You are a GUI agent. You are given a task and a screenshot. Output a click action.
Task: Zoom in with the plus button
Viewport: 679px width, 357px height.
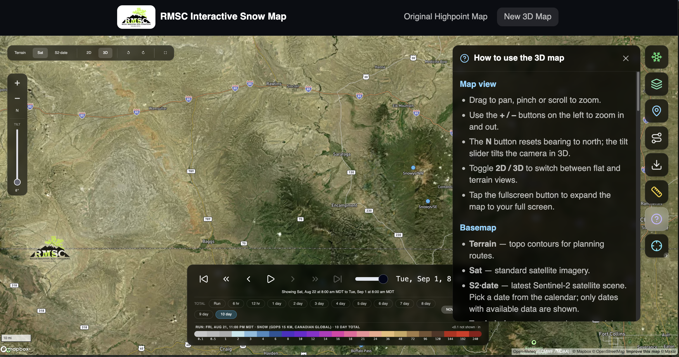(x=17, y=83)
